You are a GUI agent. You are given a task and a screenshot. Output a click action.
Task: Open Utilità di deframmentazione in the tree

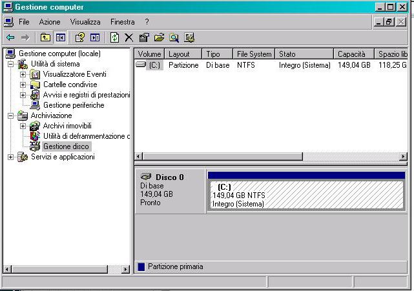pos(87,136)
